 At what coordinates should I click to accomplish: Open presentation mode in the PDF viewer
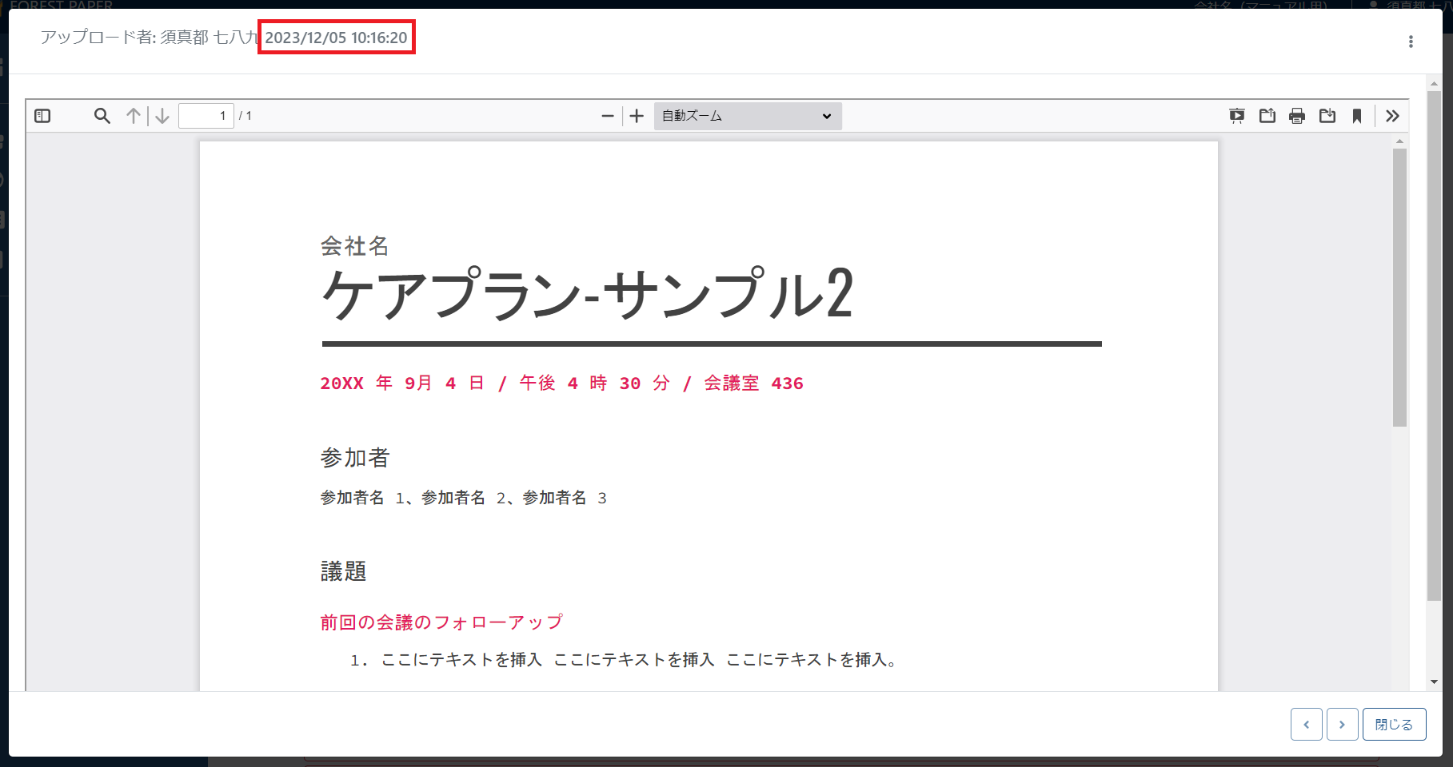coord(1237,116)
